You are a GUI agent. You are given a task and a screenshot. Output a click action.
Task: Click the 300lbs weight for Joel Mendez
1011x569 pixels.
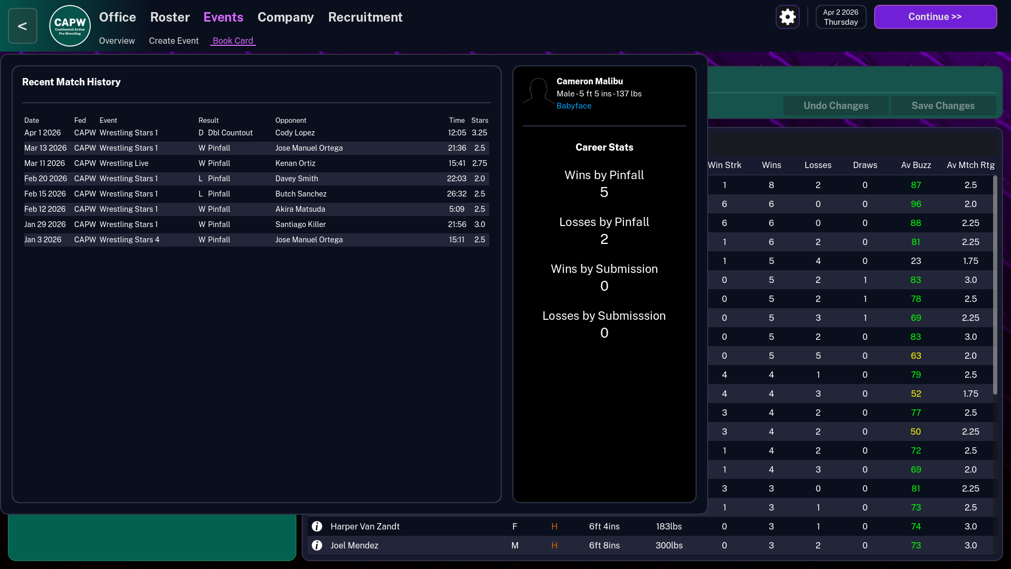click(669, 545)
